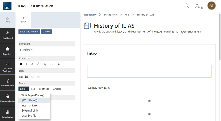
Task: Choose External Link from the Link menu
Action: 29,111
